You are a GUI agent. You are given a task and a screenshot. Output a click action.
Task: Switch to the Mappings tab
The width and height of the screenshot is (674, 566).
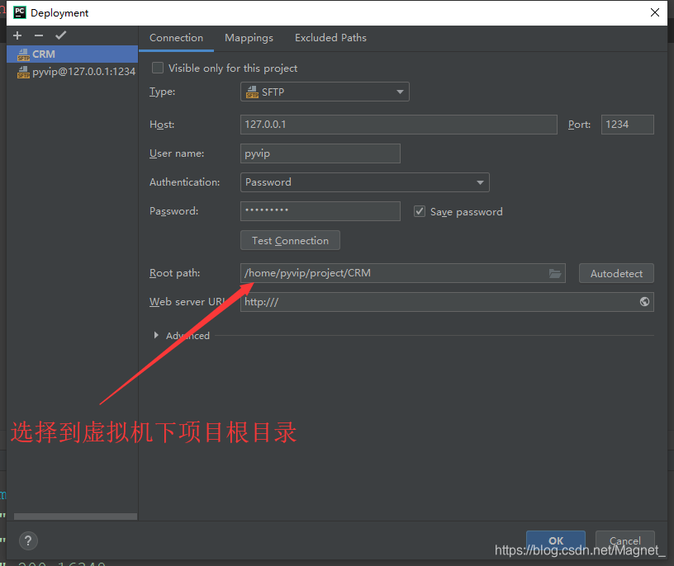coord(249,38)
